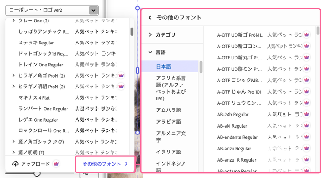Select 日本語 language filter
The height and width of the screenshot is (178, 324).
[170, 66]
